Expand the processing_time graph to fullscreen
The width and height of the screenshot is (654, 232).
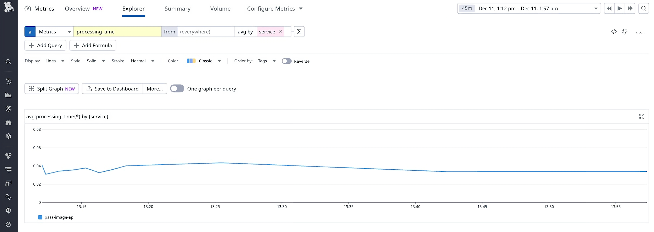tap(641, 116)
